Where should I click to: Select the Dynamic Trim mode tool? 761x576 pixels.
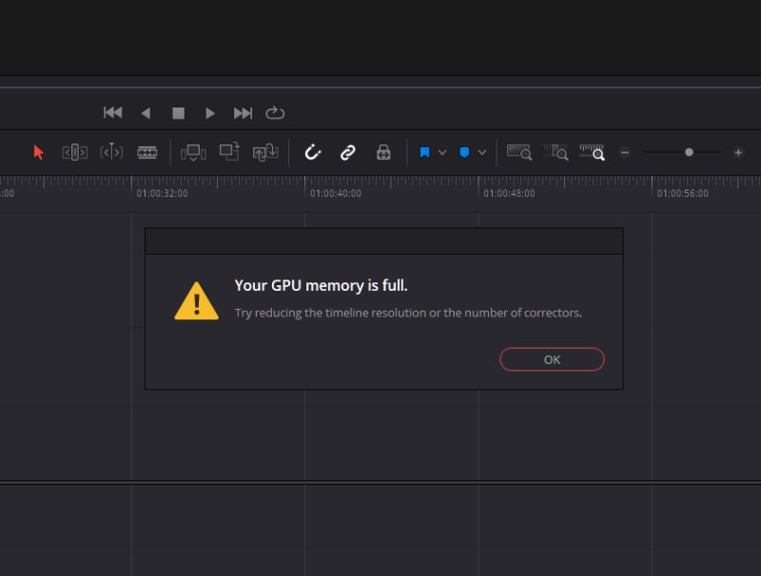(111, 152)
